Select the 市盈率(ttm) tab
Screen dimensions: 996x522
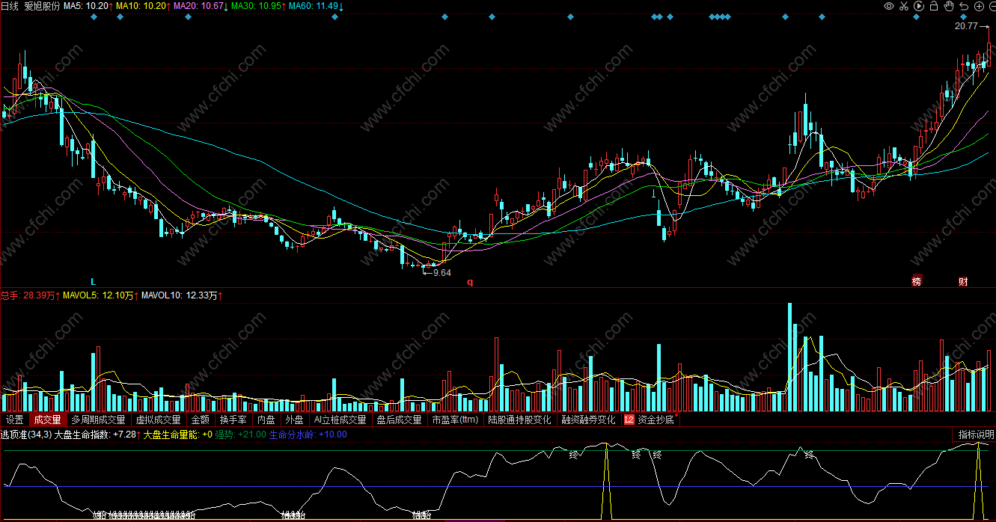pos(455,420)
